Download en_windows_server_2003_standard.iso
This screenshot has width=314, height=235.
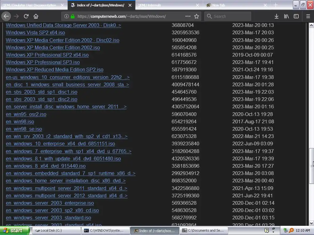pyautogui.click(x=48, y=218)
